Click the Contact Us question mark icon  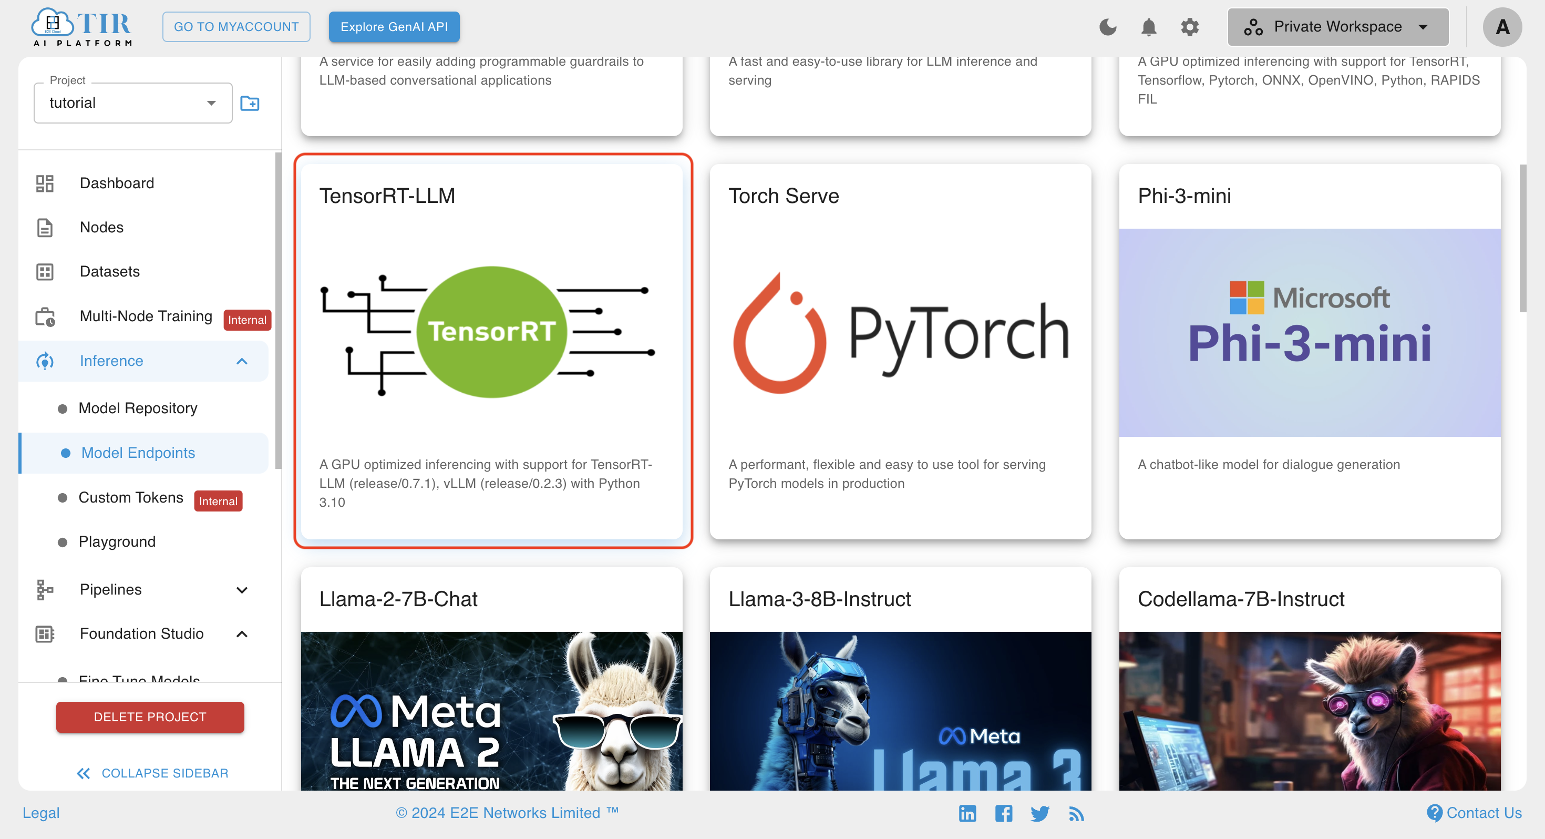[1434, 813]
